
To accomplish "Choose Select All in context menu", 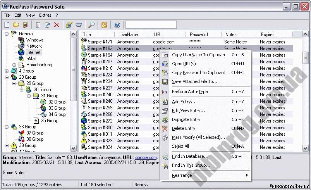I will [206, 146].
